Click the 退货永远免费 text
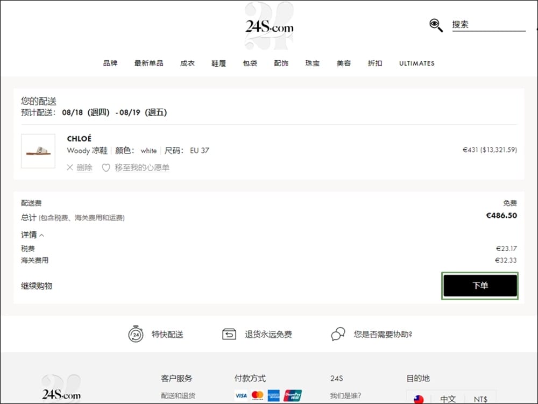538x404 pixels. pyautogui.click(x=268, y=335)
